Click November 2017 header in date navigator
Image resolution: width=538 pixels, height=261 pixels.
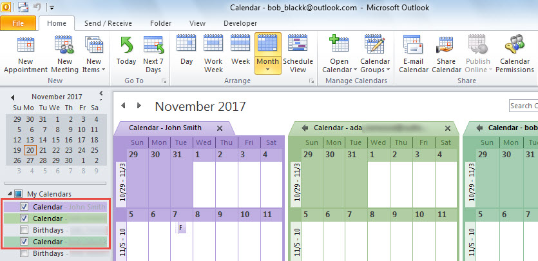[x=57, y=97]
